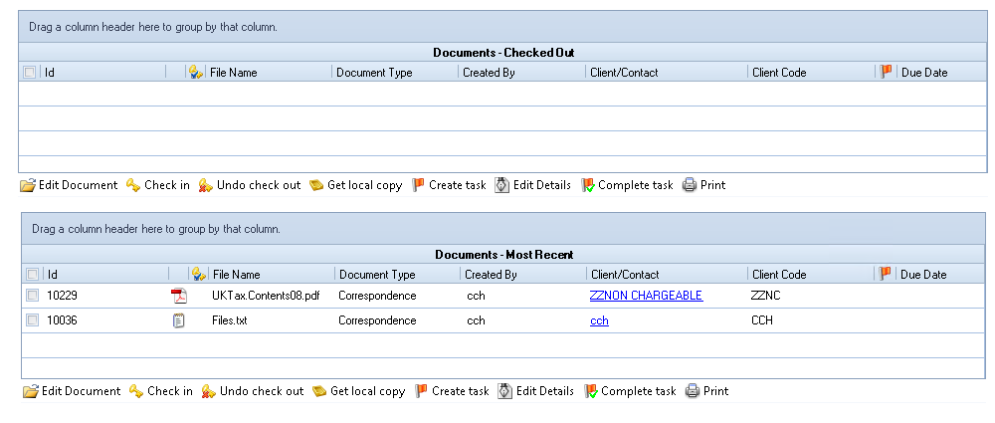Tick select-all checkbox in Checked Out header

29,73
